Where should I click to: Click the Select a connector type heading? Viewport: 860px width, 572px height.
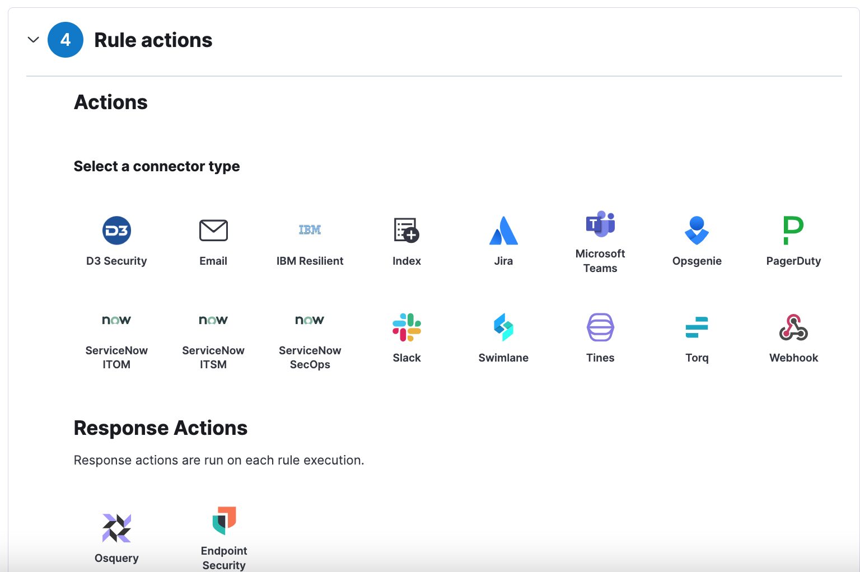tap(157, 166)
